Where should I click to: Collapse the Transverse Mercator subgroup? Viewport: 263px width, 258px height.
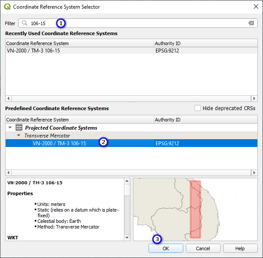[x=19, y=135]
